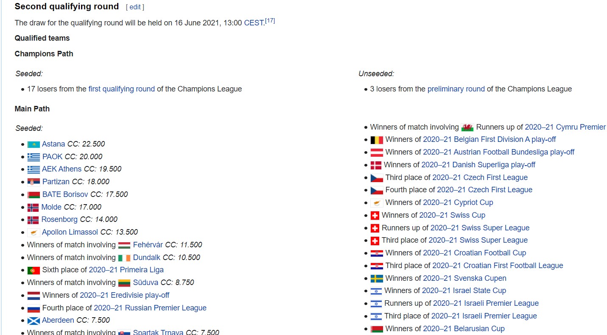
Task: Open 2020–21 Austrian Football Bundesliga play-off
Action: tap(499, 152)
